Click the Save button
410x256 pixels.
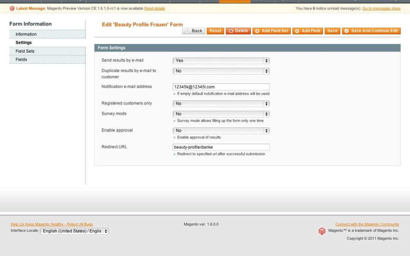click(332, 31)
